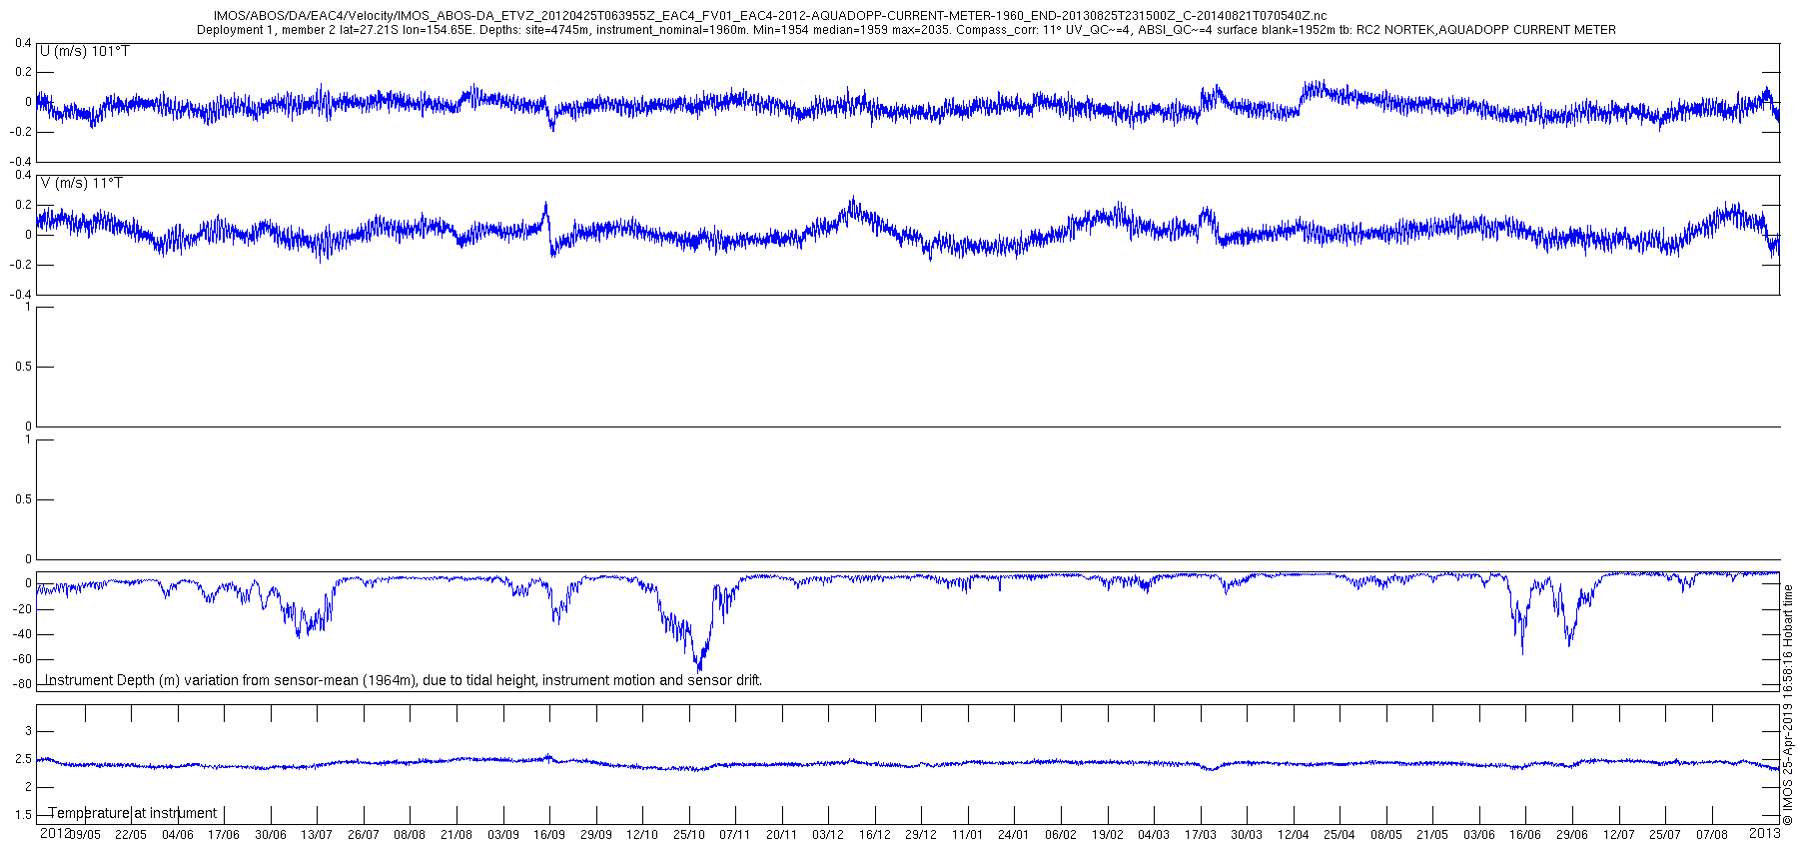
Task: Click the '08/05' date tick label
Action: (x=1386, y=835)
